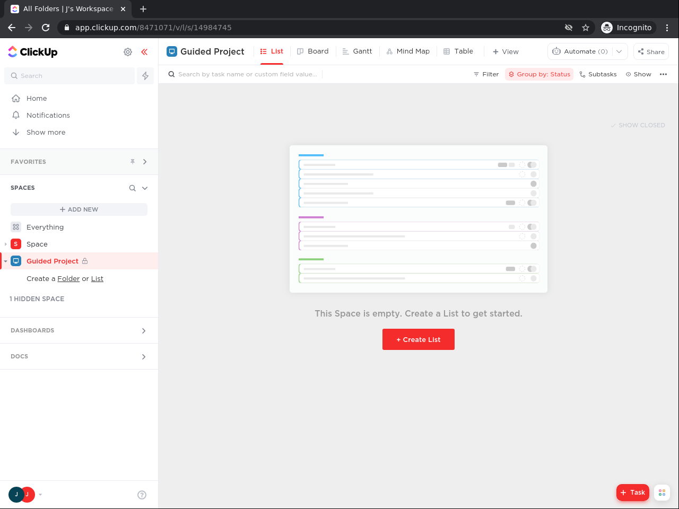The height and width of the screenshot is (509, 679).
Task: Select Everything in Spaces
Action: click(45, 227)
